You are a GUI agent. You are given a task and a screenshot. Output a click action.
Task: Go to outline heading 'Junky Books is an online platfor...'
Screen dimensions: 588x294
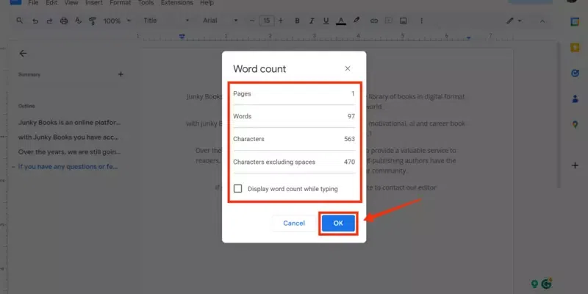(x=69, y=123)
